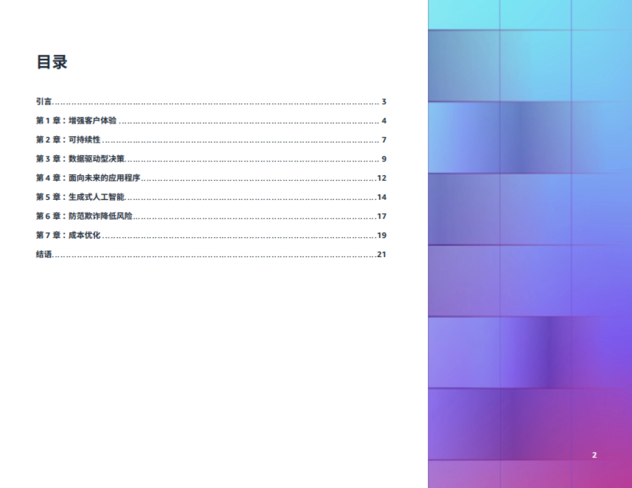Select page number 7 for 可持续性

384,140
